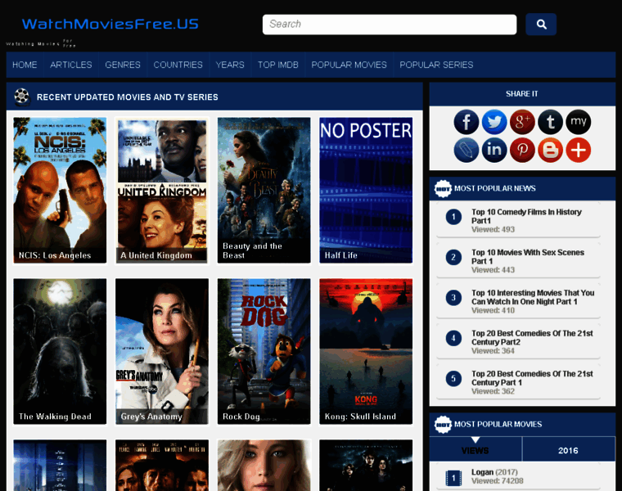Share on Blogger icon

pyautogui.click(x=550, y=150)
